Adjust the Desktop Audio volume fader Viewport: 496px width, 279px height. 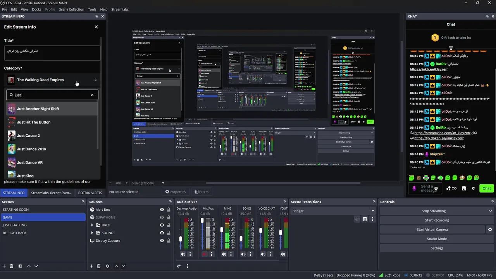(x=181, y=239)
